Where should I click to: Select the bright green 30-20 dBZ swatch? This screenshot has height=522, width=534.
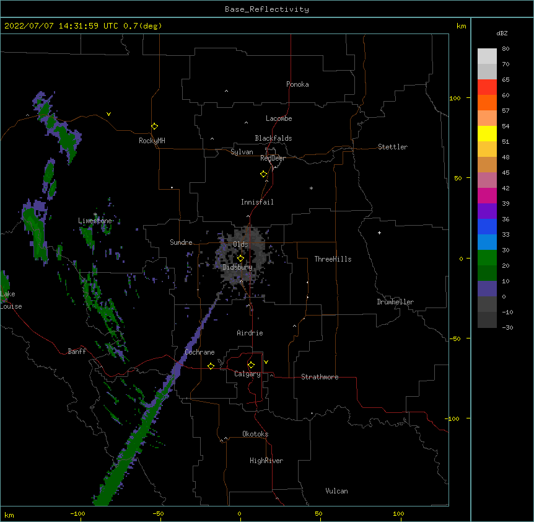pos(487,258)
